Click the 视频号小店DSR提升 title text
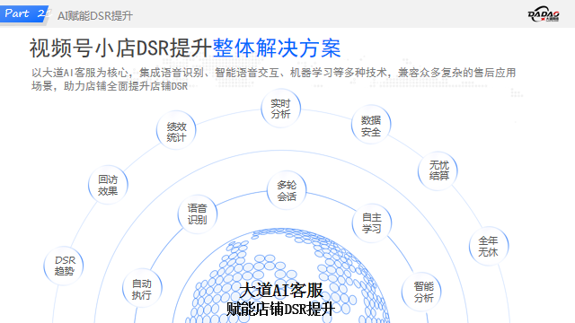The height and width of the screenshot is (323, 575). (120, 48)
